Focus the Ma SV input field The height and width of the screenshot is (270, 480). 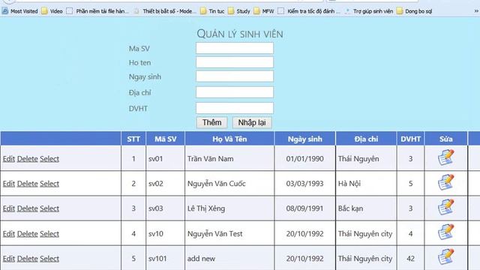point(235,48)
